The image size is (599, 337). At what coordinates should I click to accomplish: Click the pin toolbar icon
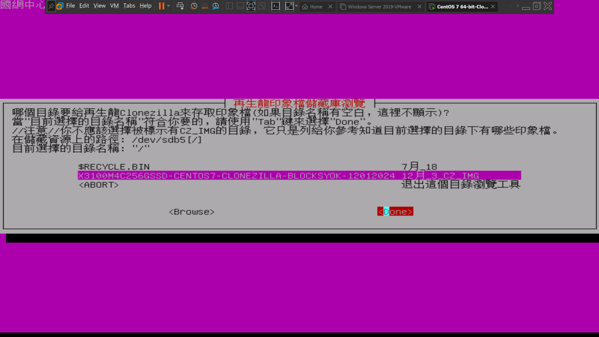point(51,6)
